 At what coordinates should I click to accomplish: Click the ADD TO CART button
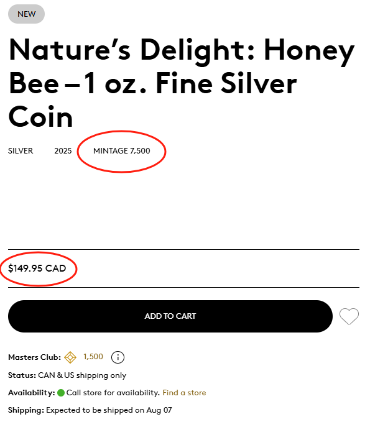[170, 316]
